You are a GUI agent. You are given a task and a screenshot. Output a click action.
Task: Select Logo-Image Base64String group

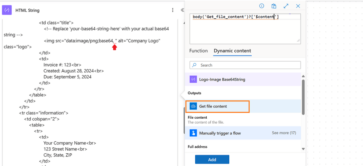click(x=243, y=79)
